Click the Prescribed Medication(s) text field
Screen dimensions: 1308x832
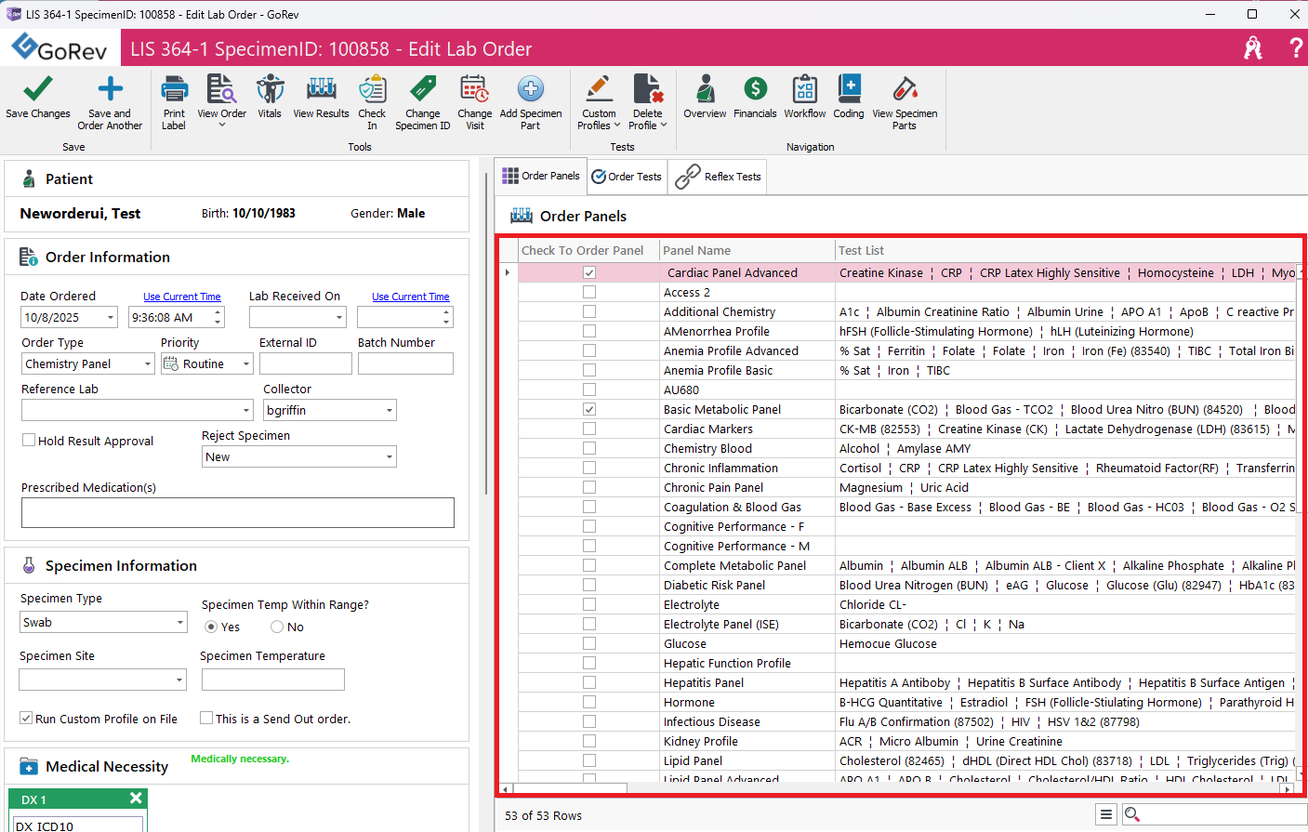[x=237, y=513]
